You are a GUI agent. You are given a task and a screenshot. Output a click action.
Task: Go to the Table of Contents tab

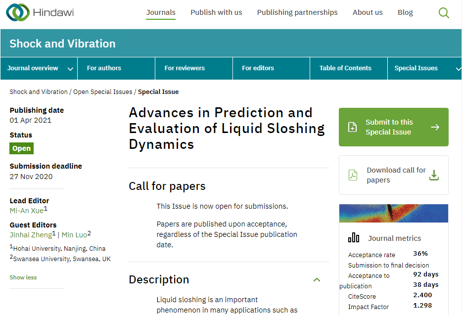[345, 68]
